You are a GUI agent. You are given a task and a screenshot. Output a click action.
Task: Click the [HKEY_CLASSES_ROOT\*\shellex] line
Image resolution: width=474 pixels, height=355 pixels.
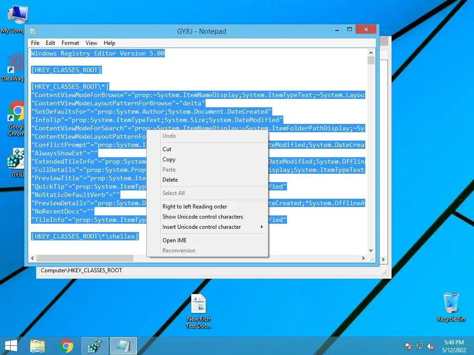(x=85, y=236)
